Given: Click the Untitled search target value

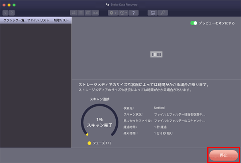Looking at the screenshot, I should click(x=159, y=108).
